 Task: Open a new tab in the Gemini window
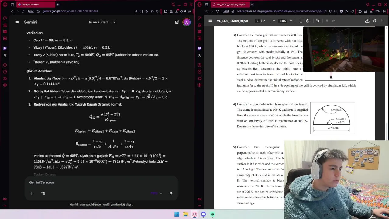[57, 5]
